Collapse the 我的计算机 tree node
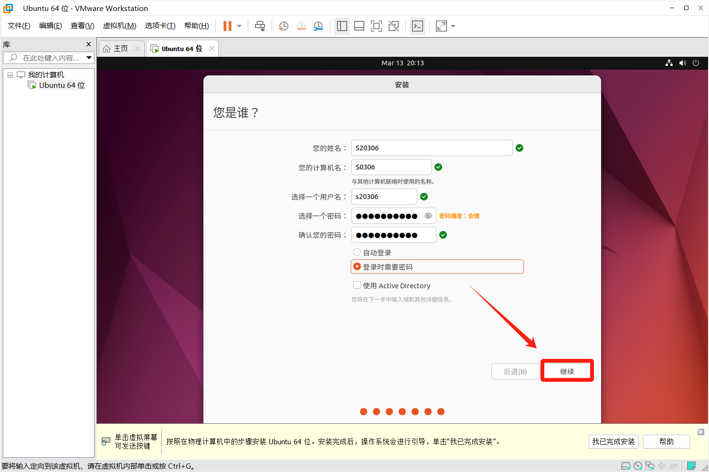 pos(10,75)
